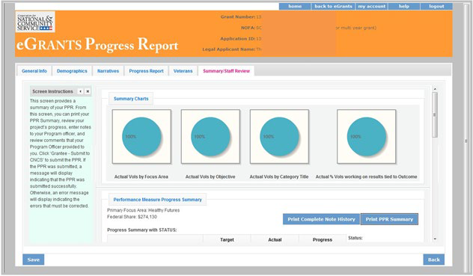Screen dimensions: 473x276
Task: Click Print Complete Note History button
Action: click(321, 219)
